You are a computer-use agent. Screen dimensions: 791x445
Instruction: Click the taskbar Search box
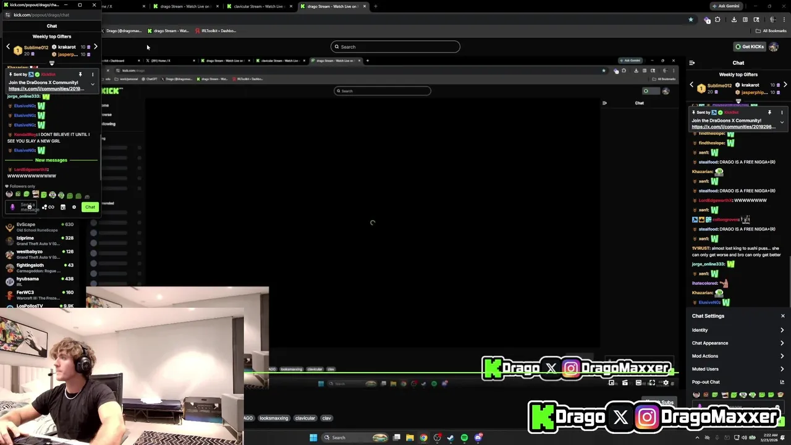355,438
